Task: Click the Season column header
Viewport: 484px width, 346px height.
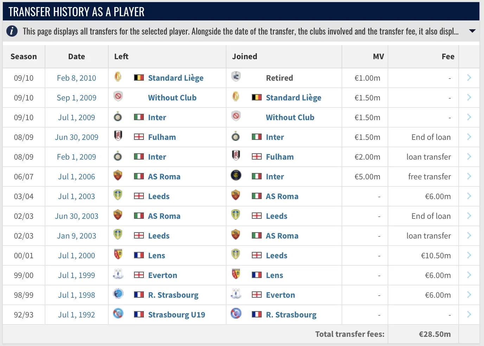Action: pos(24,56)
